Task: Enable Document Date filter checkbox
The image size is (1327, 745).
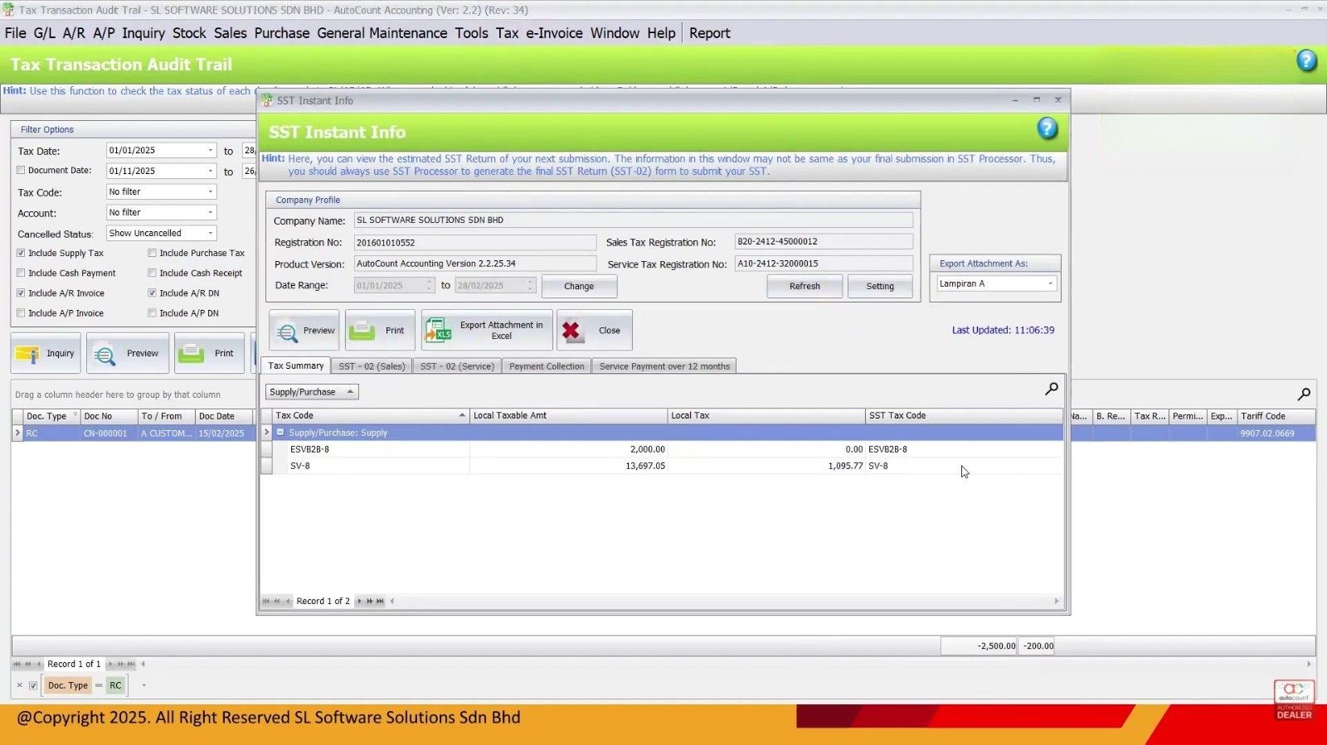Action: click(x=21, y=171)
